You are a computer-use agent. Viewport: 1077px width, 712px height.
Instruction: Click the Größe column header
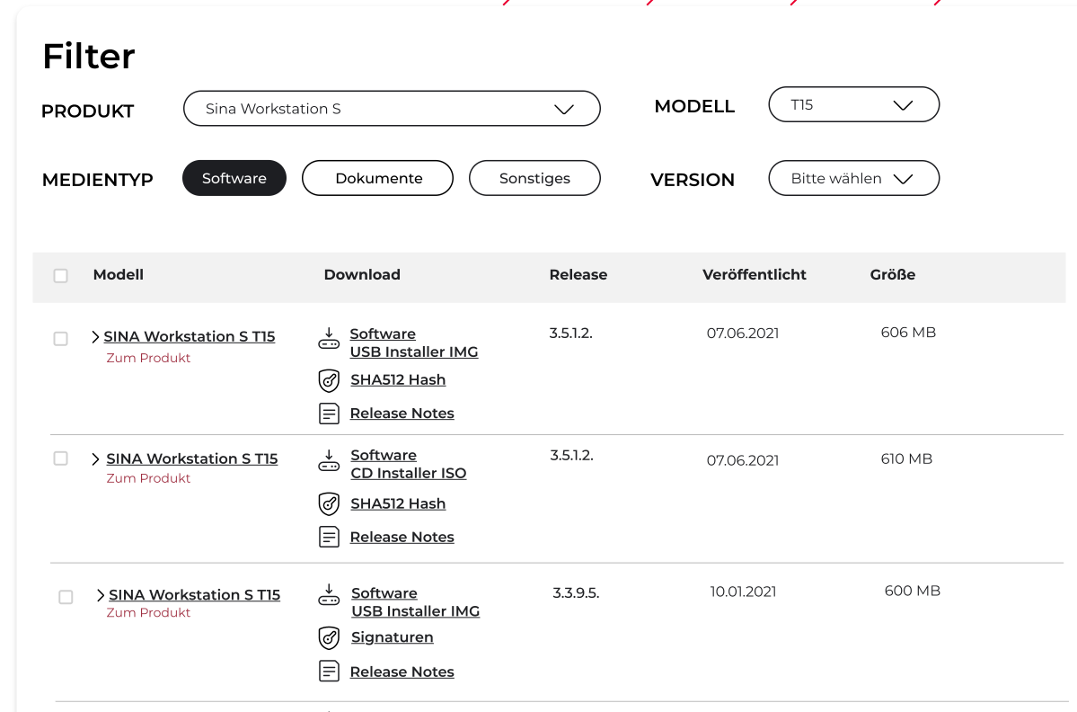click(893, 275)
